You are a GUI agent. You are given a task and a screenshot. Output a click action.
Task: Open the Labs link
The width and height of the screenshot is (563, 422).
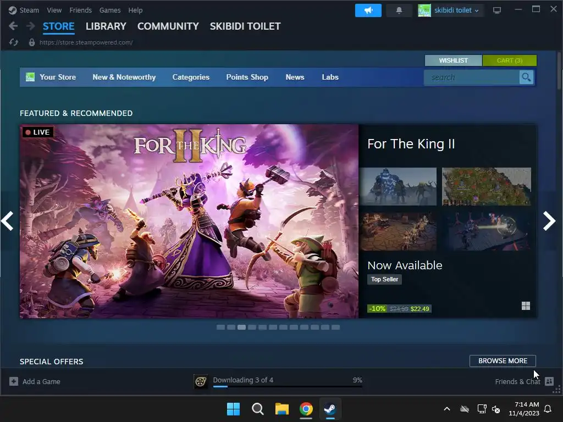(330, 77)
